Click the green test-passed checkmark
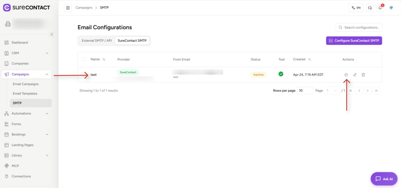The width and height of the screenshot is (401, 188). pyautogui.click(x=281, y=74)
